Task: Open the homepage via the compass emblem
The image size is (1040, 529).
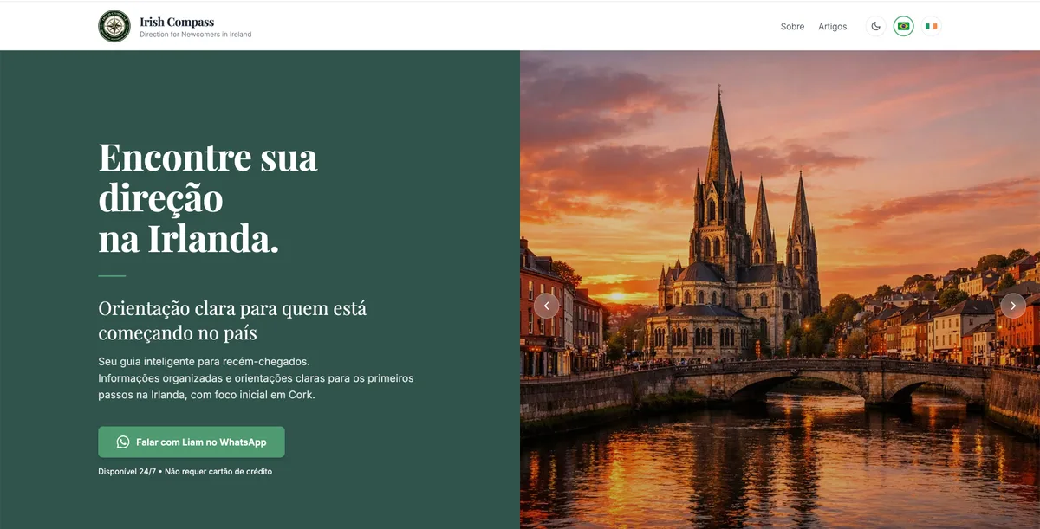Action: coord(114,25)
